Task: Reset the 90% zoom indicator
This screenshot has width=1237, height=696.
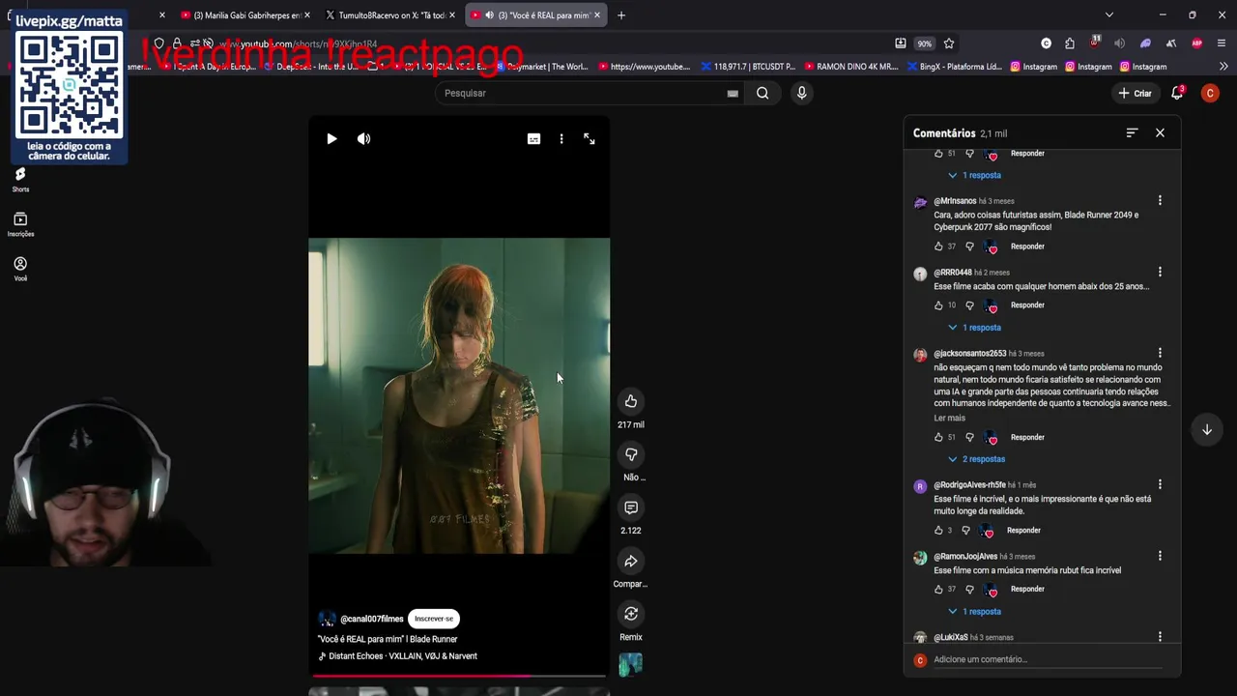Action: (x=925, y=43)
